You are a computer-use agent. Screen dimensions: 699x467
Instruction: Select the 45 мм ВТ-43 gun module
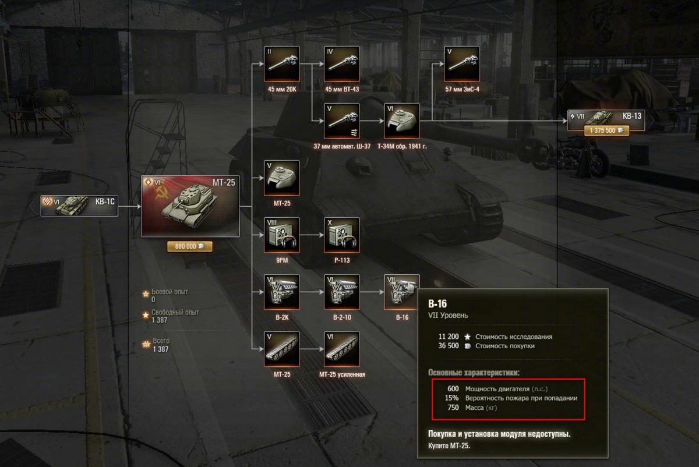pos(342,64)
